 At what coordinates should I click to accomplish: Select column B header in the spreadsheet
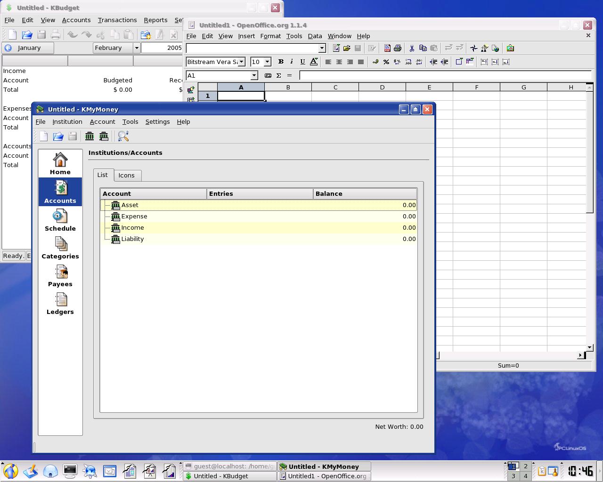pyautogui.click(x=288, y=87)
